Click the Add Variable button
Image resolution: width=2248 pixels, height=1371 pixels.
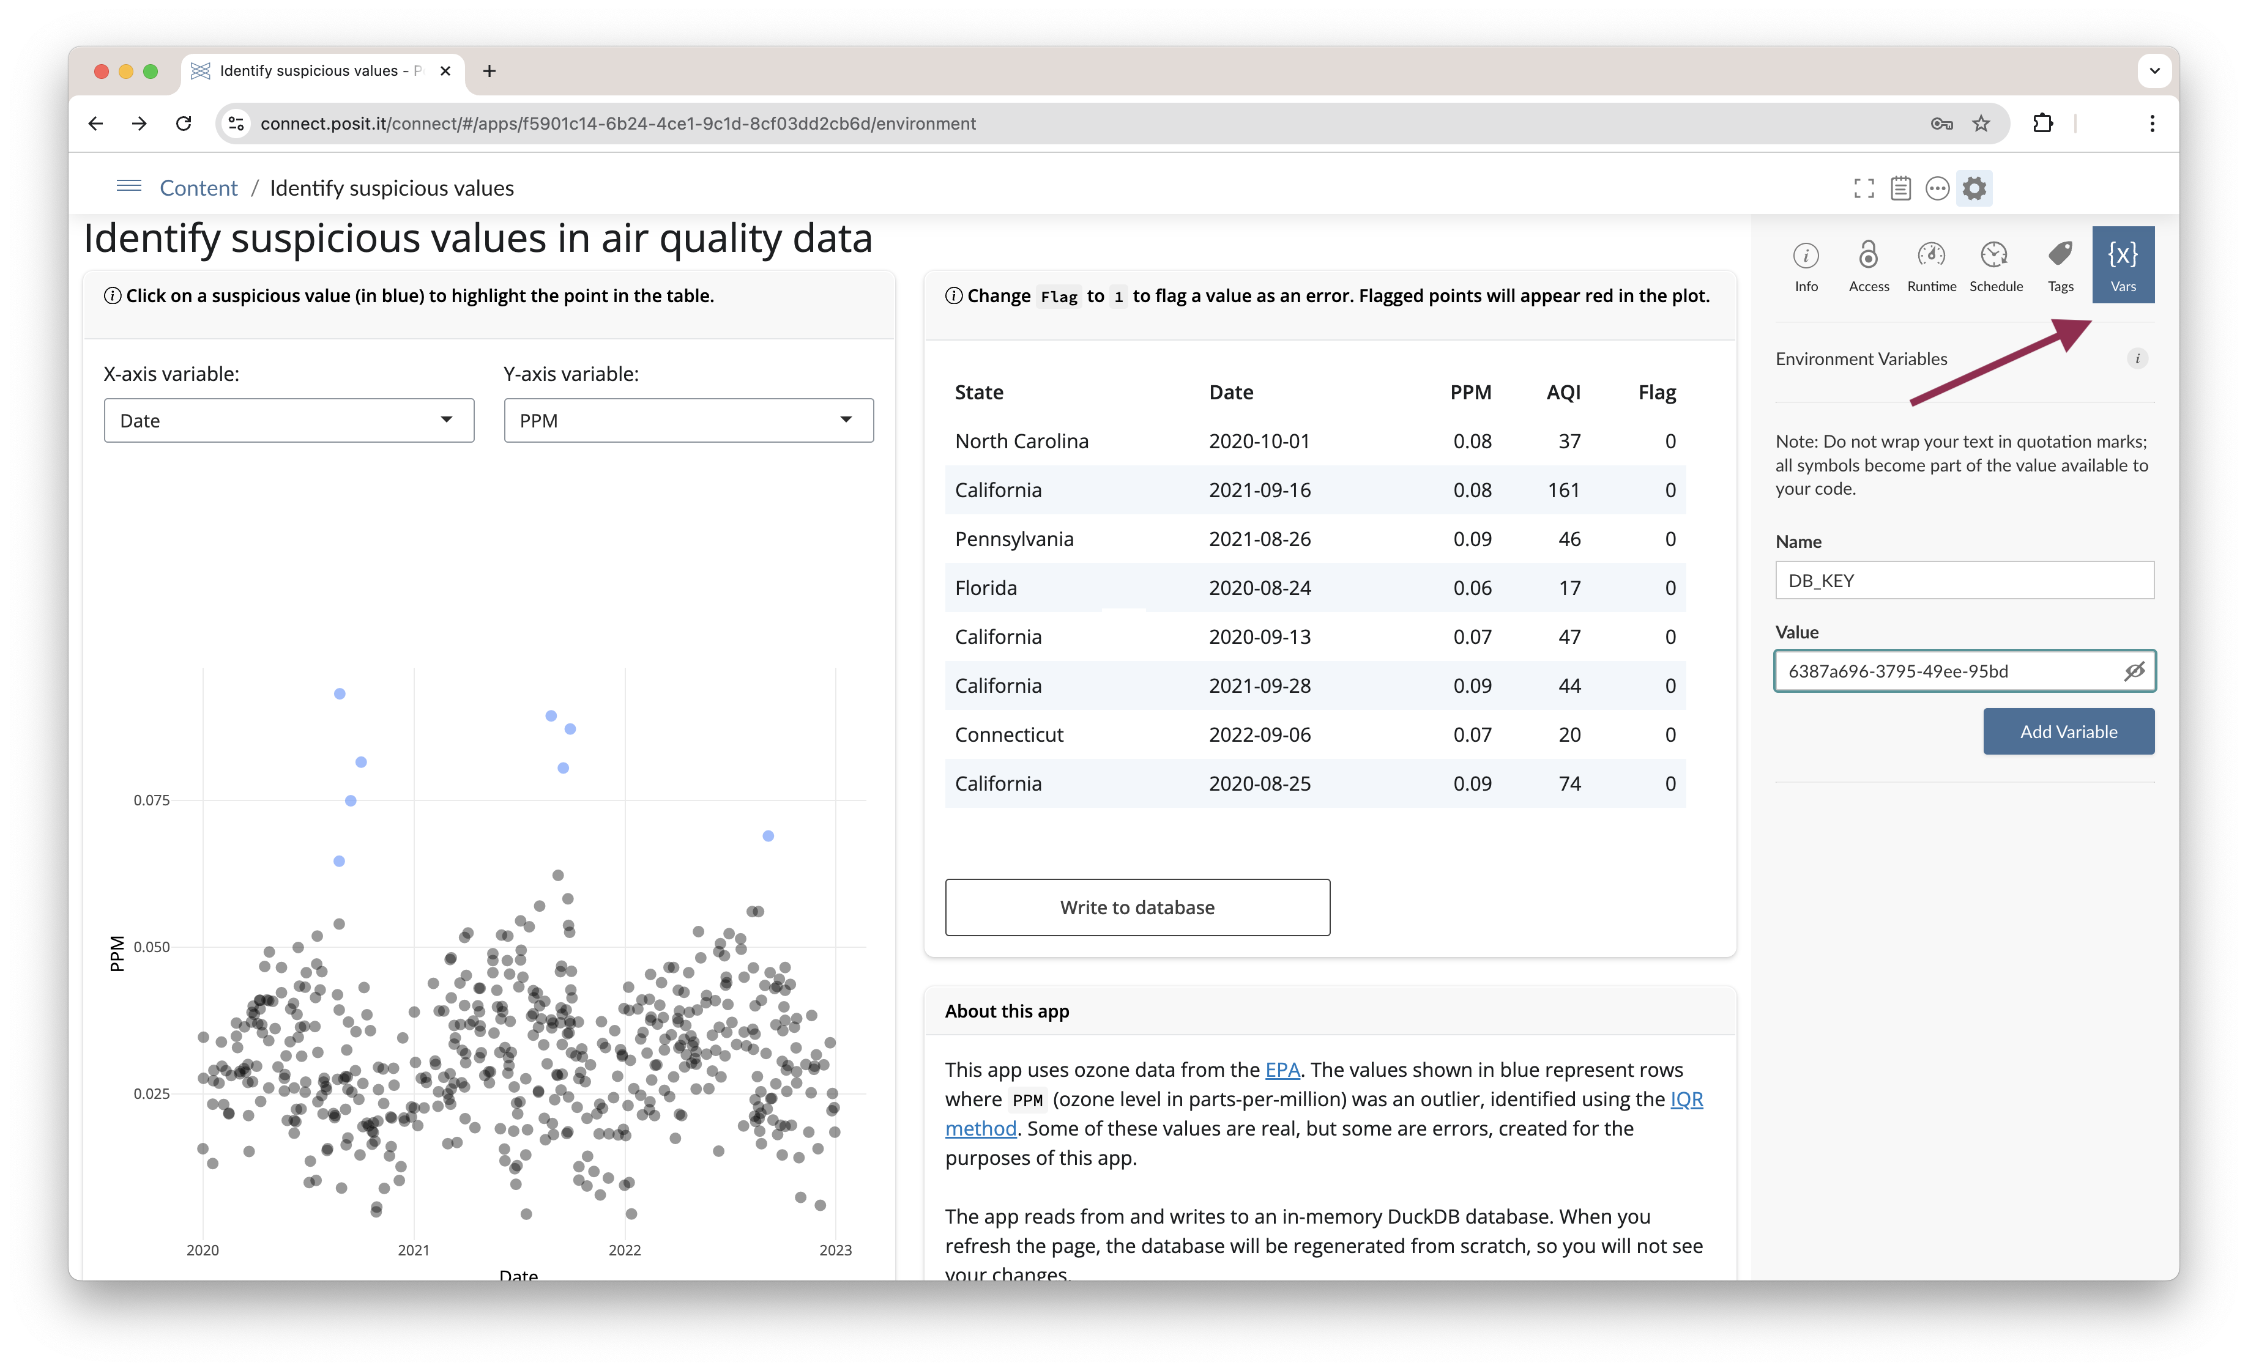(x=2068, y=731)
